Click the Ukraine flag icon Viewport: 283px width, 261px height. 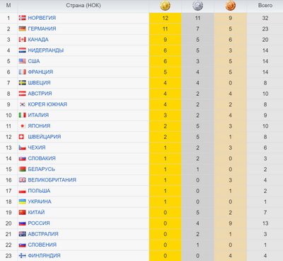pyautogui.click(x=22, y=201)
